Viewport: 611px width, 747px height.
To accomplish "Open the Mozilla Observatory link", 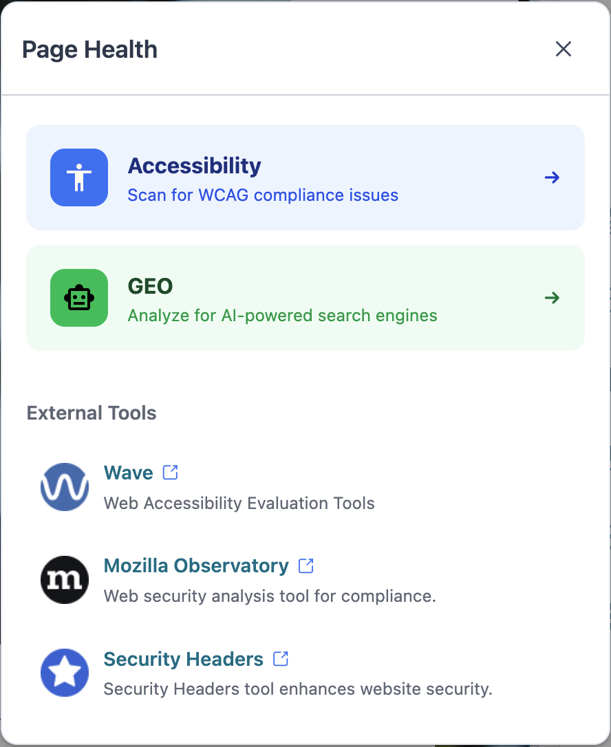I will (196, 566).
